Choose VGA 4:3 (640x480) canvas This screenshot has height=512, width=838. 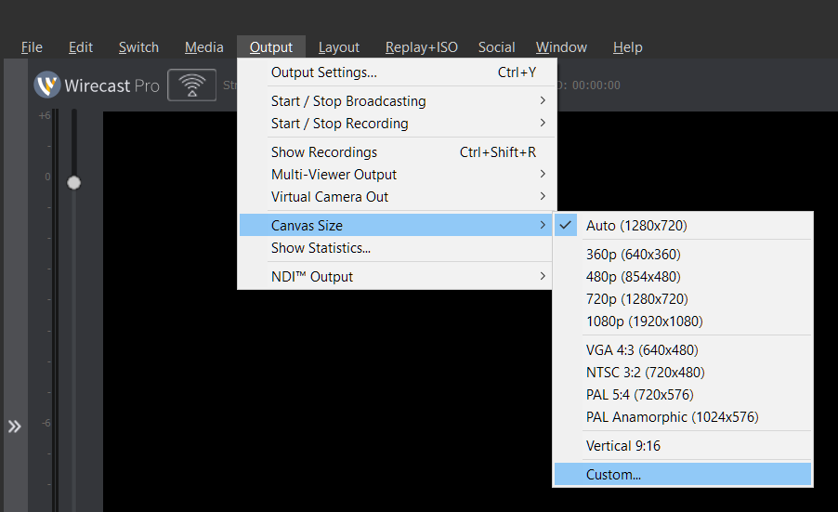coord(683,350)
